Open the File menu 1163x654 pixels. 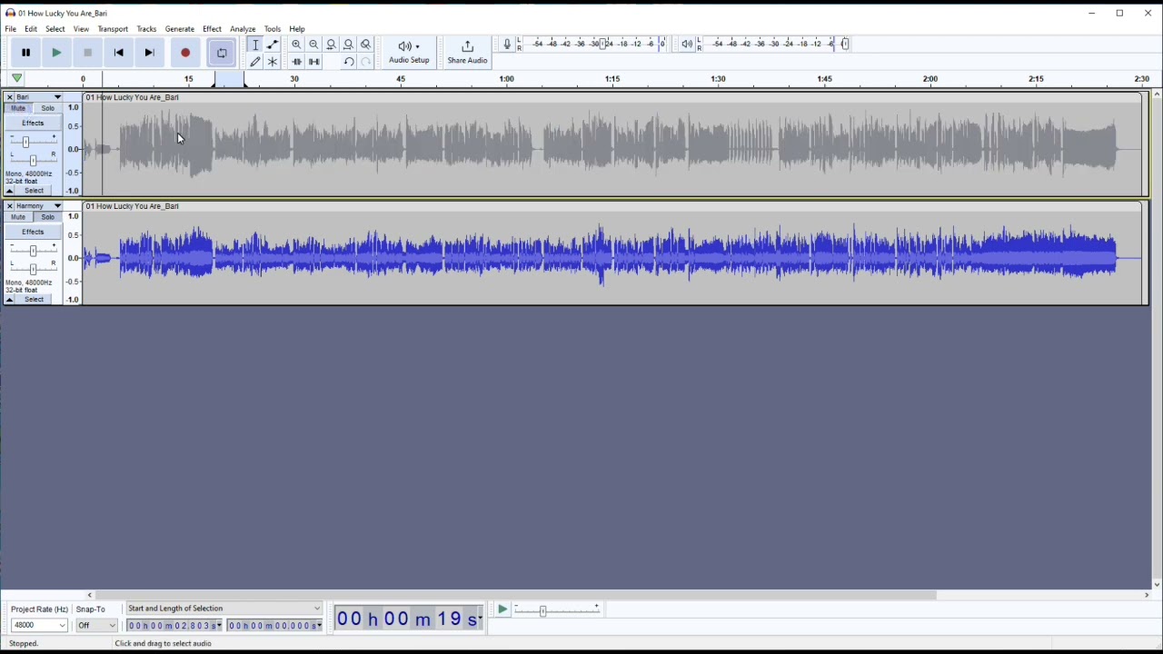tap(11, 29)
